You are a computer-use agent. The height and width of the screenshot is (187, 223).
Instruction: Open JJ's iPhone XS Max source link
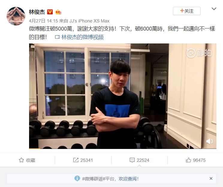tap(89, 21)
